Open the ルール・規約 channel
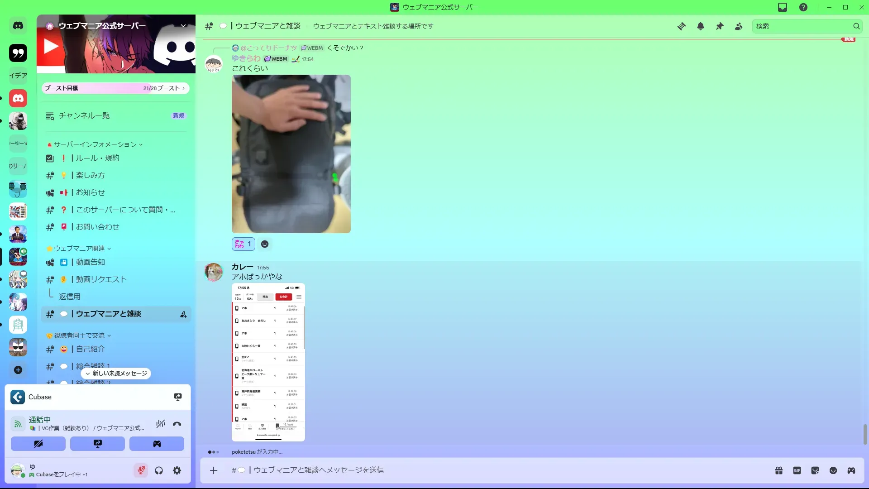Image resolution: width=869 pixels, height=489 pixels. click(x=97, y=158)
